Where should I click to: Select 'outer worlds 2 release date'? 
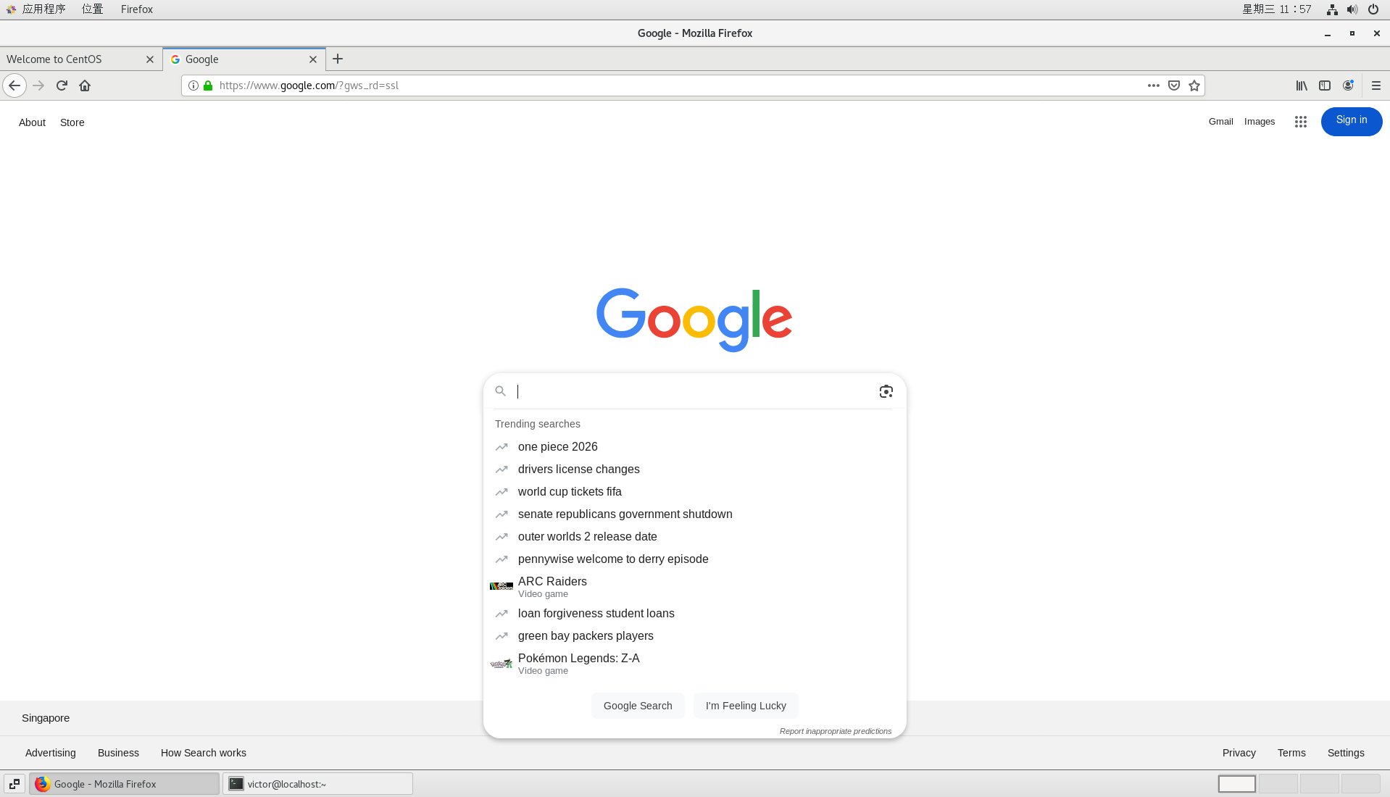pyautogui.click(x=694, y=536)
